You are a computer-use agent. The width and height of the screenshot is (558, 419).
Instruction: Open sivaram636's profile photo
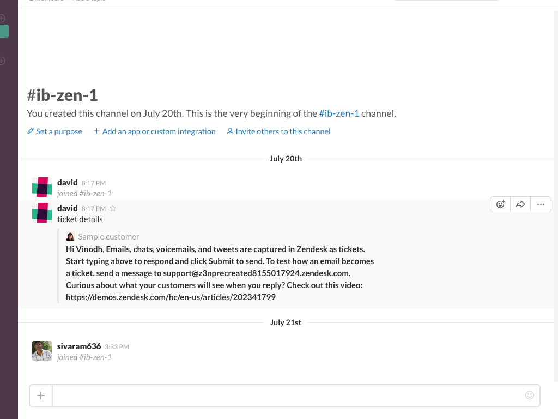point(42,351)
